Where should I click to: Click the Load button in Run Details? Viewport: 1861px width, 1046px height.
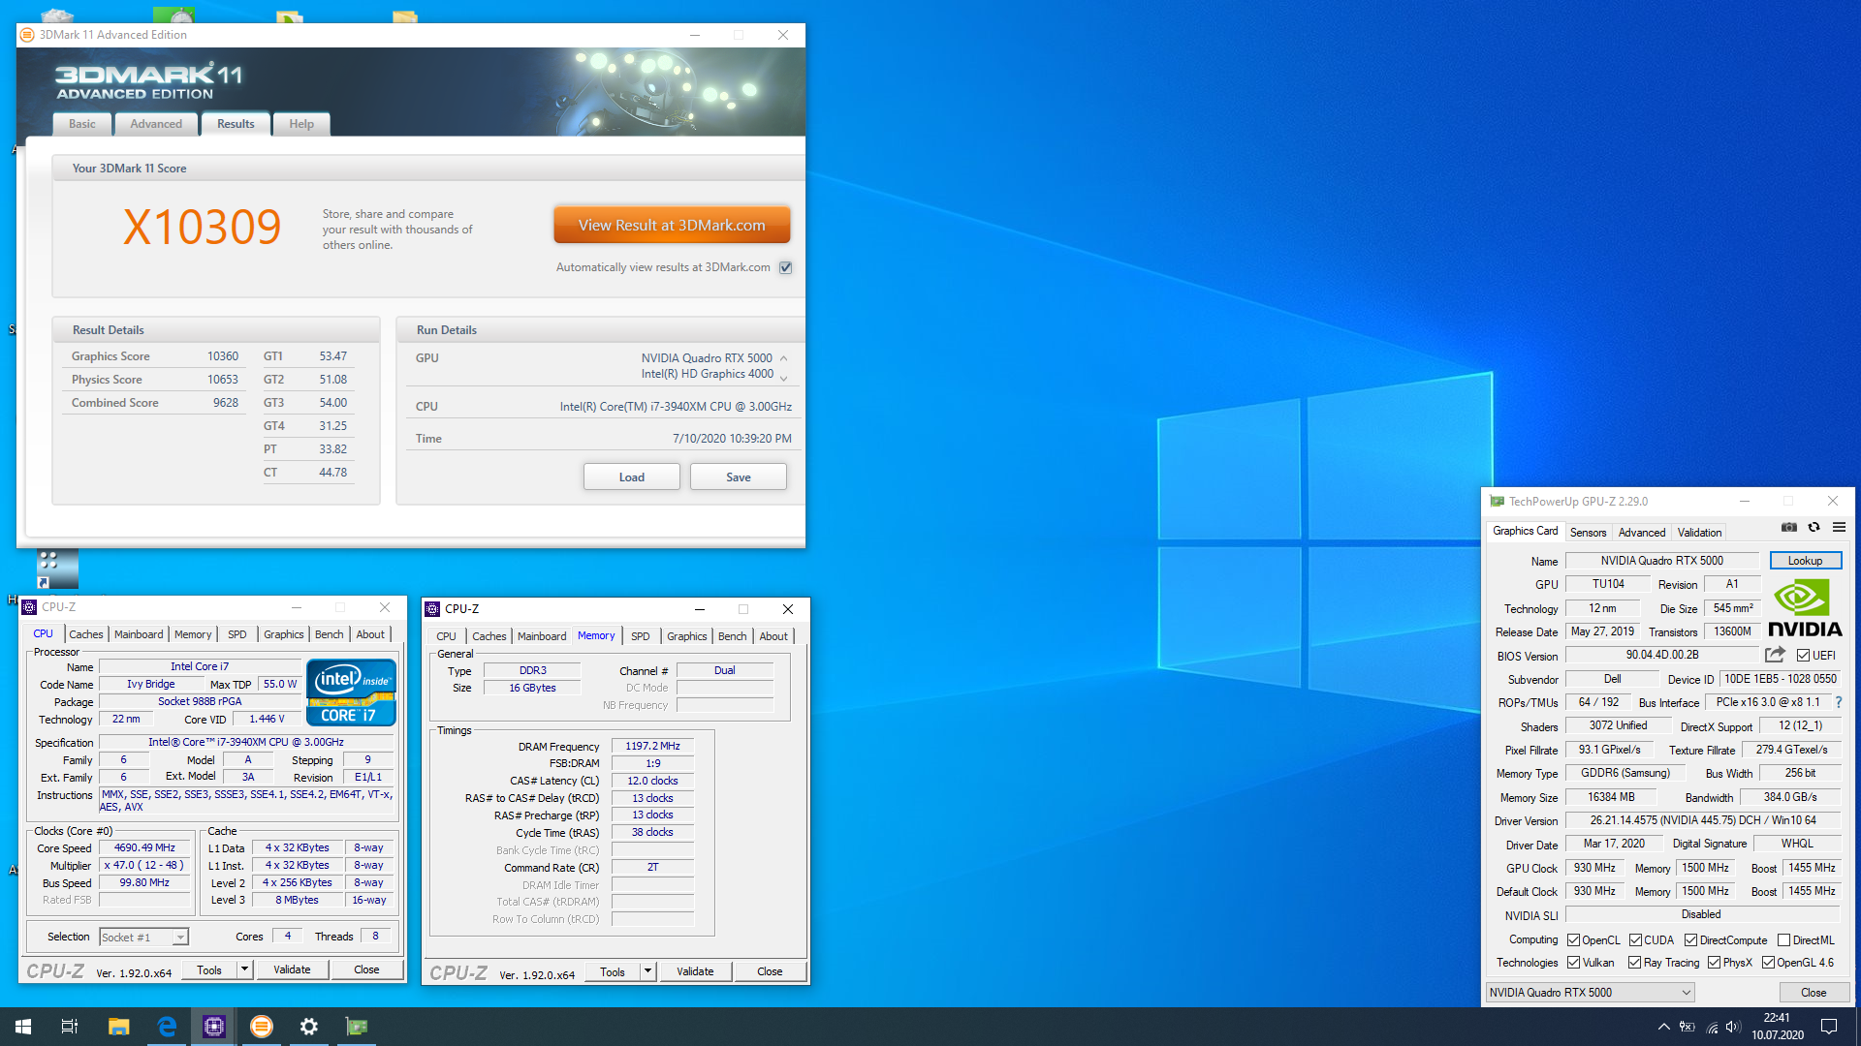[631, 477]
